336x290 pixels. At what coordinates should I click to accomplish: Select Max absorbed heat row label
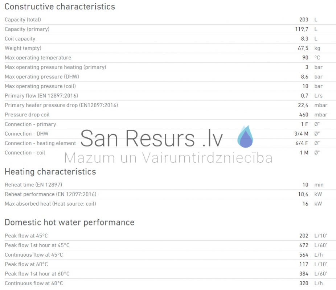point(50,204)
